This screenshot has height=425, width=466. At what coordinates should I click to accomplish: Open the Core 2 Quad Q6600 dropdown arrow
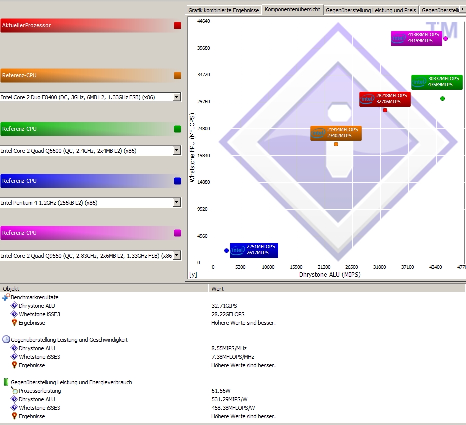point(177,150)
